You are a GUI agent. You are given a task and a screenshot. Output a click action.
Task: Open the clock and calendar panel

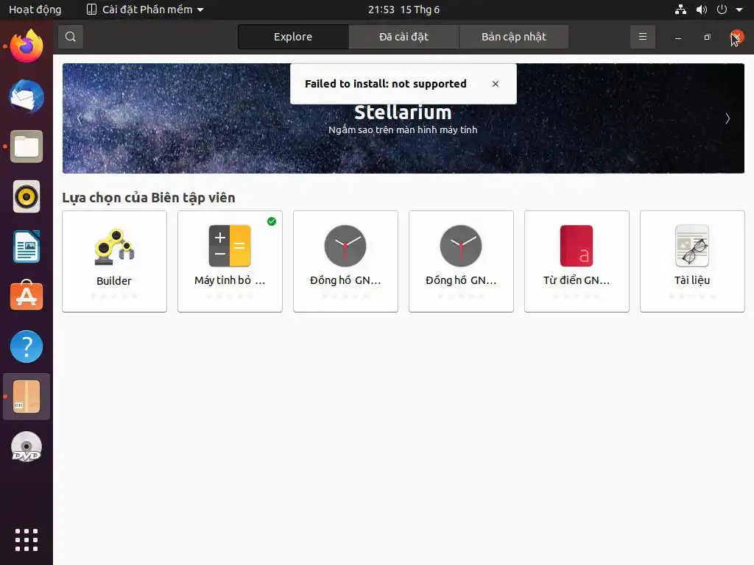404,10
